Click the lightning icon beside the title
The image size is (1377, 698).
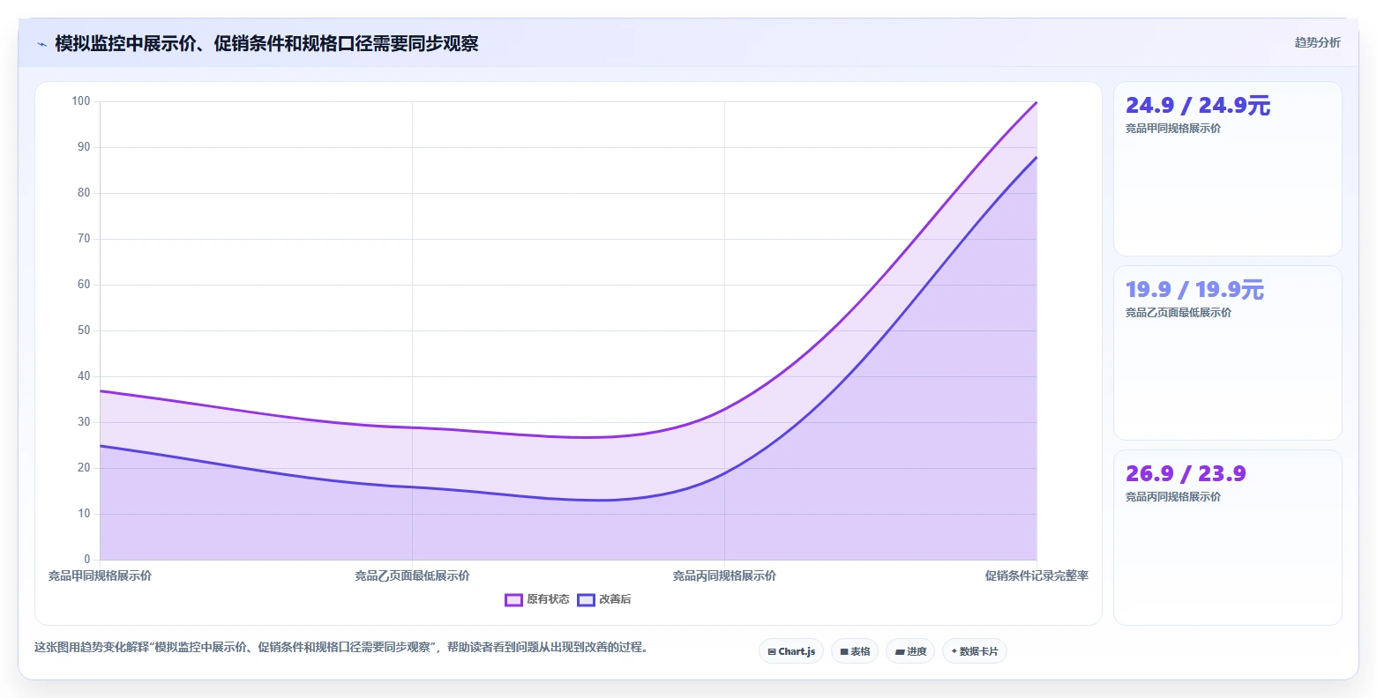[x=41, y=44]
